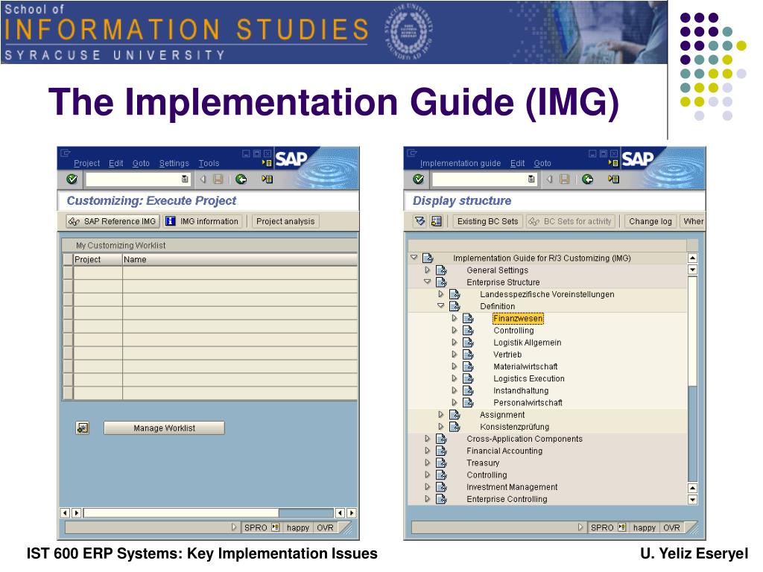Viewport: 763px width, 572px height.
Task: Click command field in Execute Project window
Action: (x=138, y=179)
